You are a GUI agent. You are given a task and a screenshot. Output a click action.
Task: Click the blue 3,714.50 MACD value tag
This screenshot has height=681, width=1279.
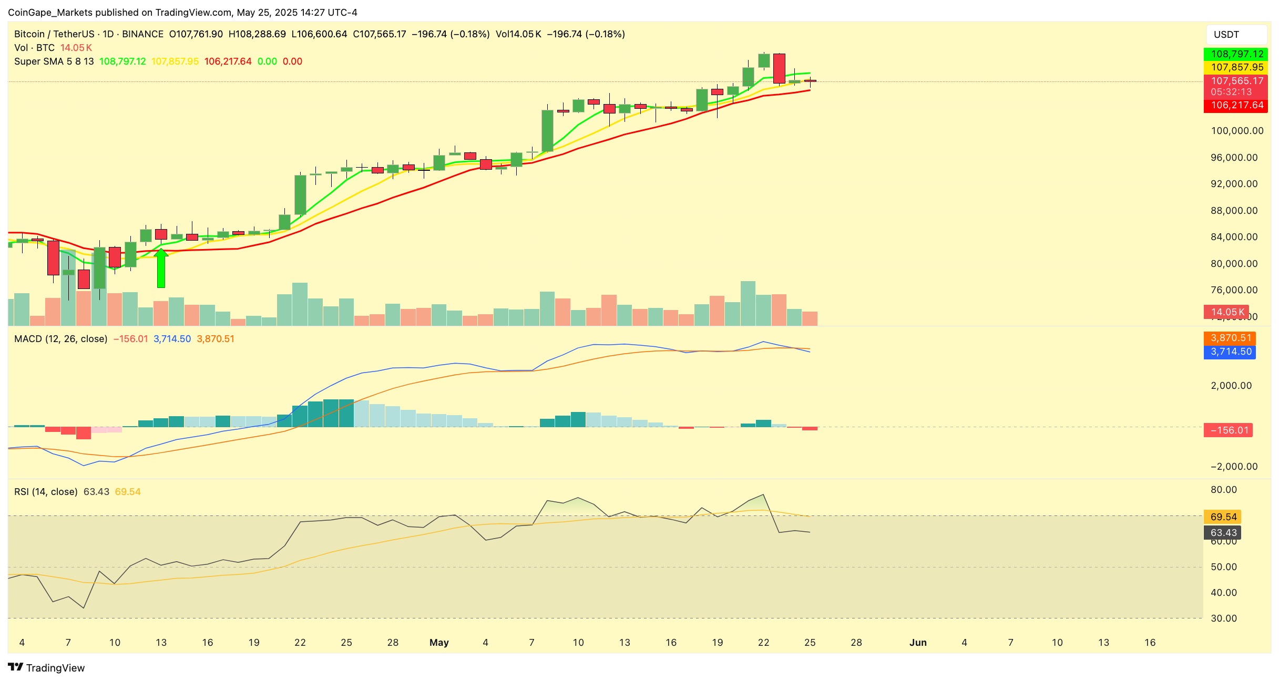(1229, 352)
